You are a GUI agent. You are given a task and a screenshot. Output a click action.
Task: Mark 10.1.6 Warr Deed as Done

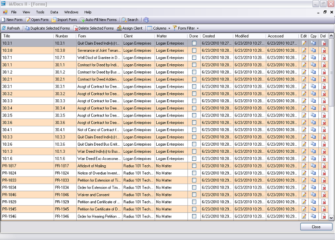click(x=194, y=159)
